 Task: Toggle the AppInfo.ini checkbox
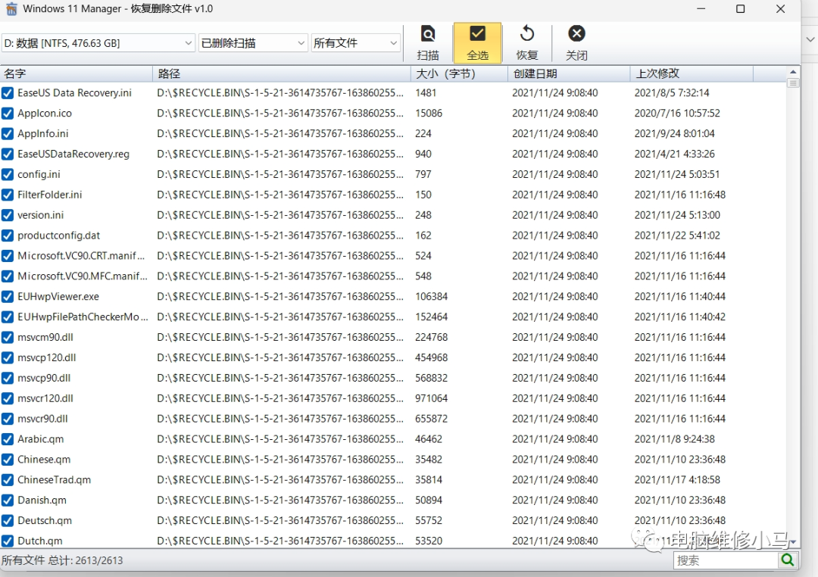(x=8, y=133)
